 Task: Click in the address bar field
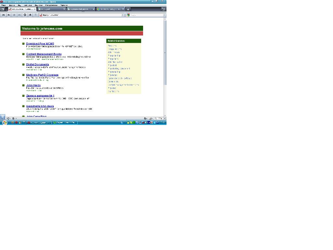[x=81, y=15]
